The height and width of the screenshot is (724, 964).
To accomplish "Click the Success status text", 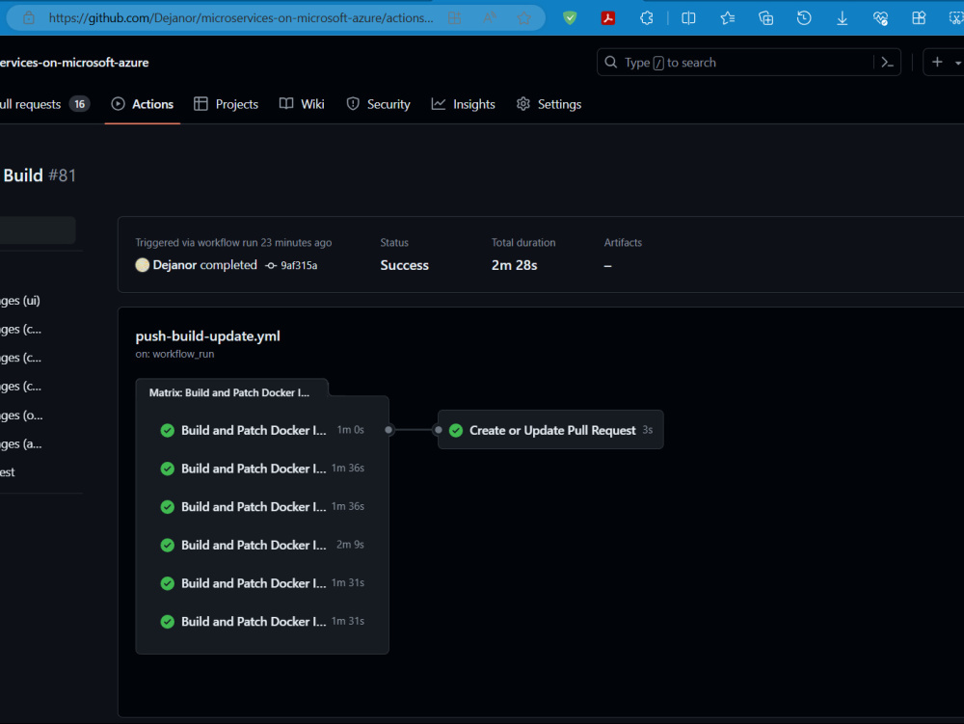I will click(404, 265).
